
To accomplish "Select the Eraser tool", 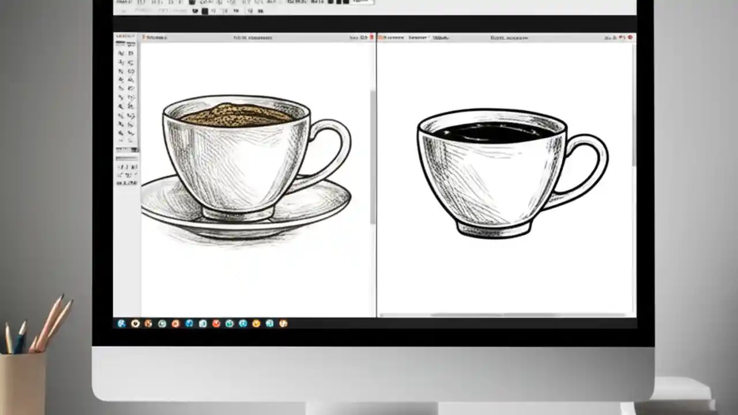I will coord(121,97).
